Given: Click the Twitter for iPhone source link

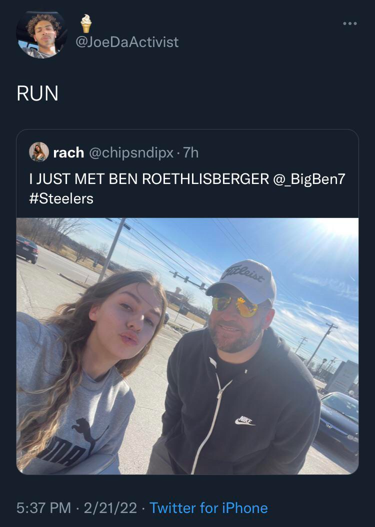Looking at the screenshot, I should (208, 508).
